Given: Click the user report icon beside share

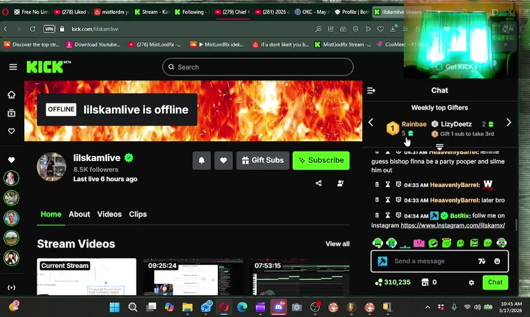Looking at the screenshot, I should click(340, 184).
